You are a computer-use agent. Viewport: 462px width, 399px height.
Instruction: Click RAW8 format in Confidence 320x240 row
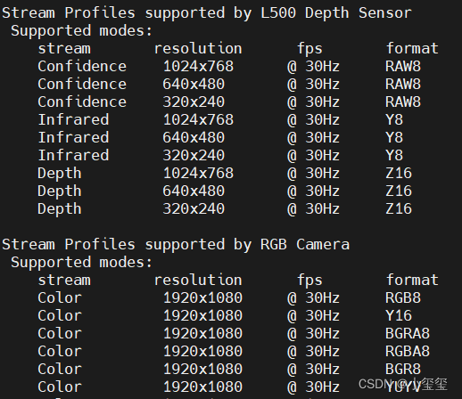tap(403, 102)
